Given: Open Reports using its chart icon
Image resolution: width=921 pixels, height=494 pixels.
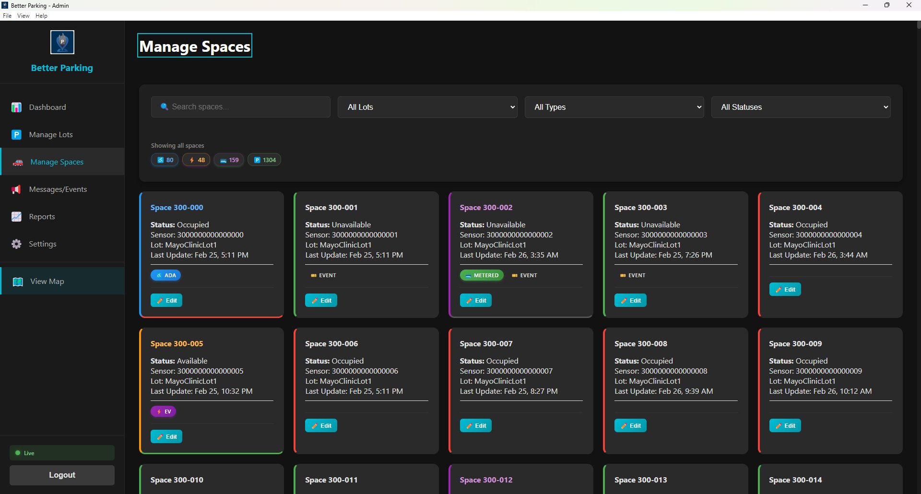Looking at the screenshot, I should 16,217.
